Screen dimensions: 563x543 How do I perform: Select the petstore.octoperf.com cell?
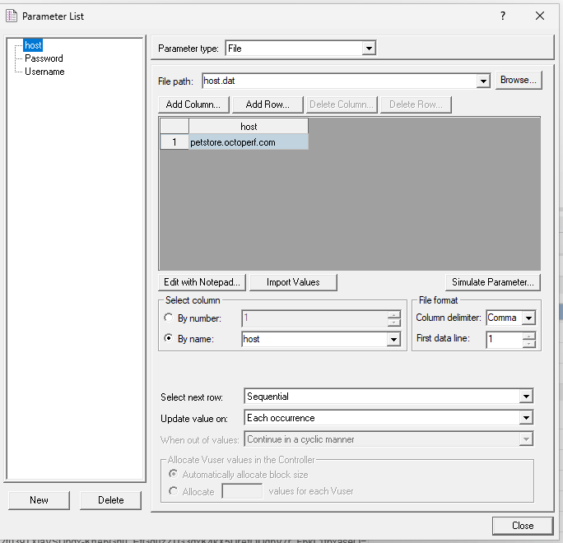(249, 142)
